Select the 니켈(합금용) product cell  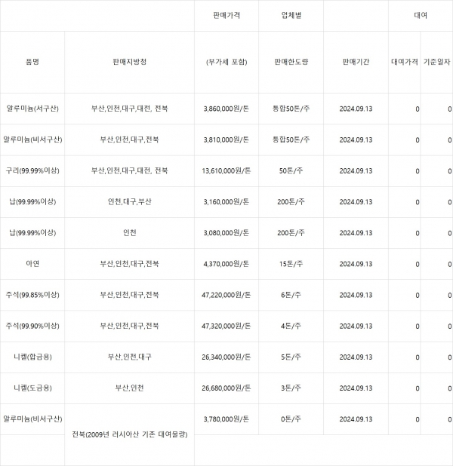(x=32, y=357)
